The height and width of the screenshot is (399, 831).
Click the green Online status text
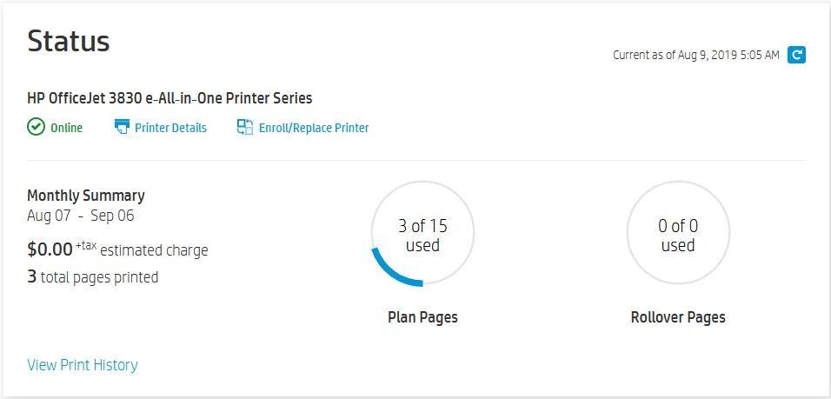(66, 128)
